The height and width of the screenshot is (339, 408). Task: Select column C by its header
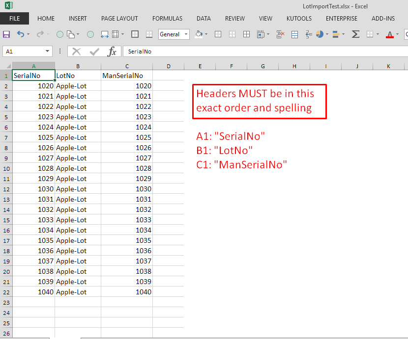pyautogui.click(x=127, y=66)
